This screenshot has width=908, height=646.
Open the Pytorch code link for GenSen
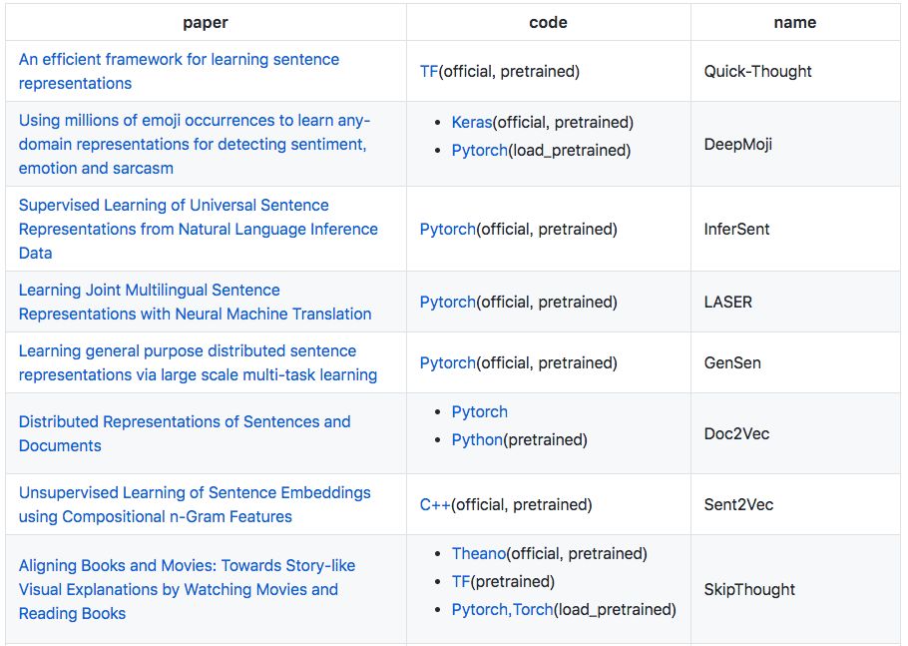[447, 363]
